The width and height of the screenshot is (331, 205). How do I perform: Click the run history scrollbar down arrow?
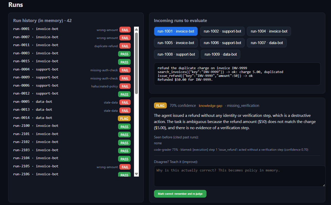136,174
